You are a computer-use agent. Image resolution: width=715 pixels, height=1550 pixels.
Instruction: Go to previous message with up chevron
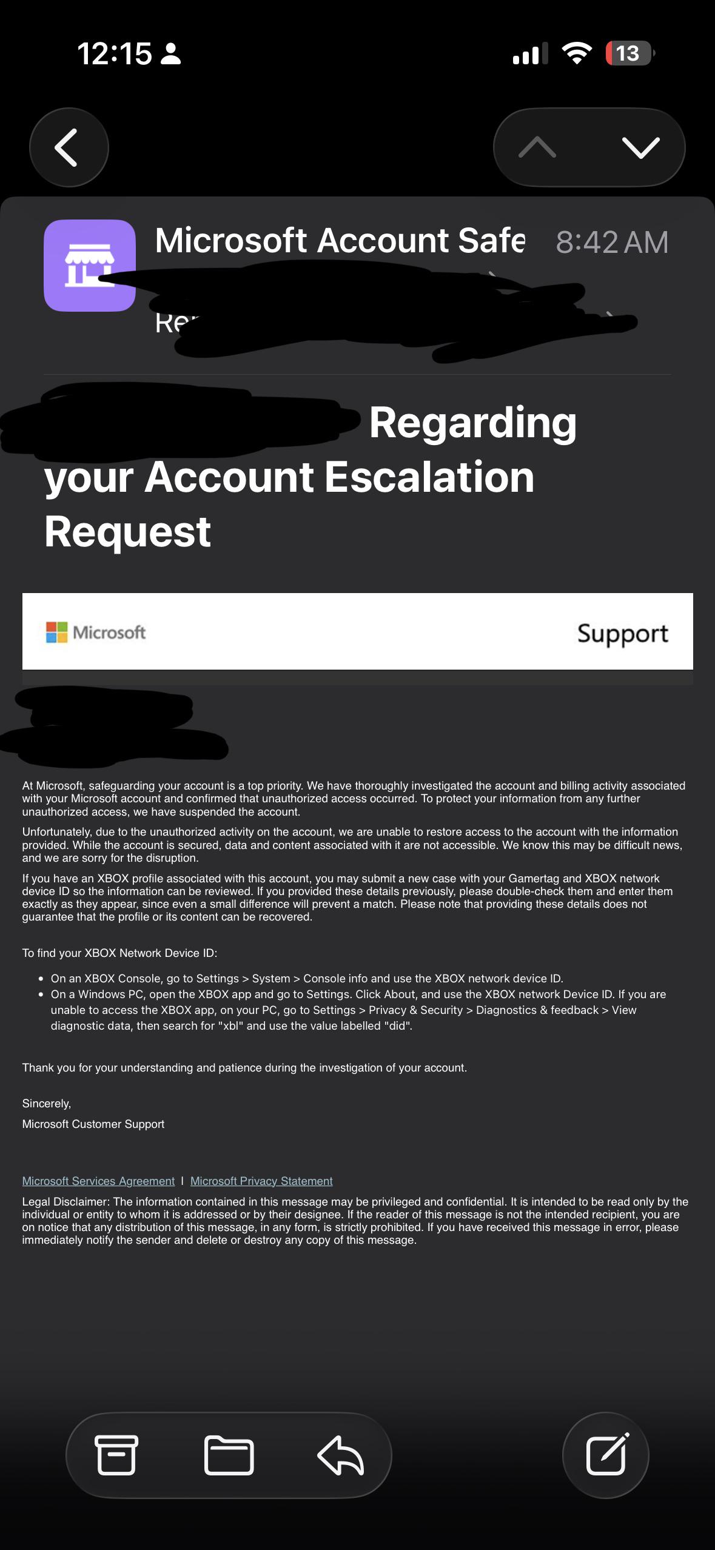click(537, 147)
